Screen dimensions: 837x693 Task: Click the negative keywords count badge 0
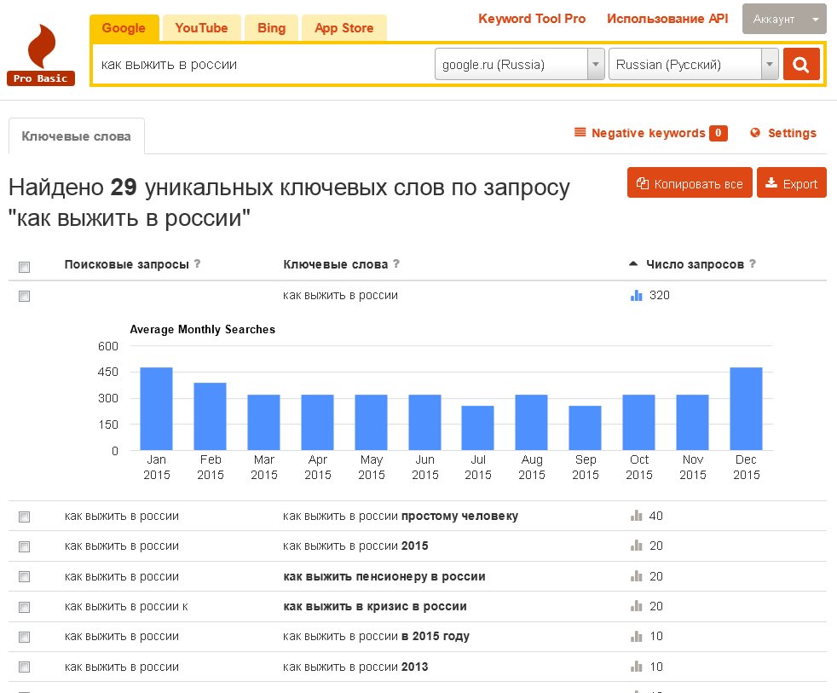pyautogui.click(x=718, y=133)
